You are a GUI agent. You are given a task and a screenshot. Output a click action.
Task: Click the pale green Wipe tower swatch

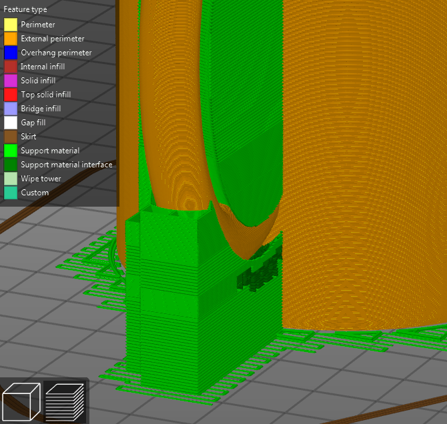point(11,179)
